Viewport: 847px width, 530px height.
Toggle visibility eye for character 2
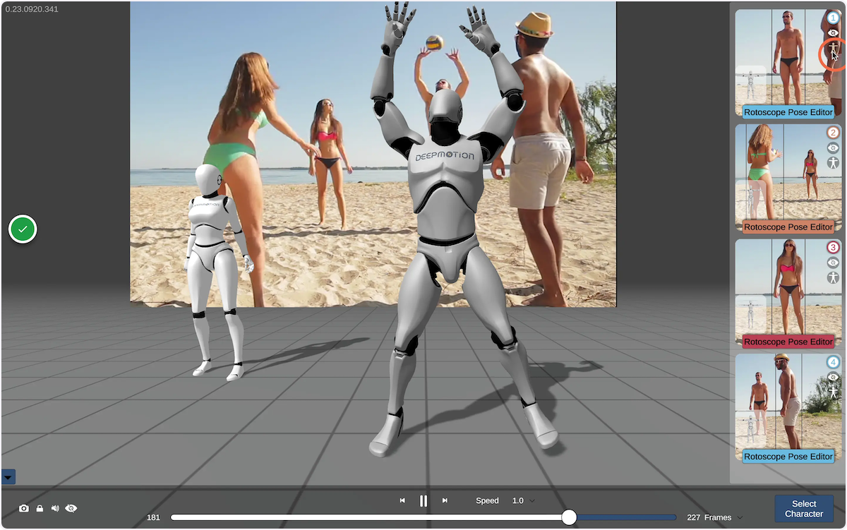(x=833, y=147)
